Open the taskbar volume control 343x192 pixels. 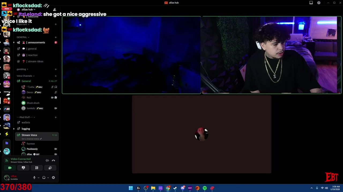pyautogui.click(x=326, y=188)
